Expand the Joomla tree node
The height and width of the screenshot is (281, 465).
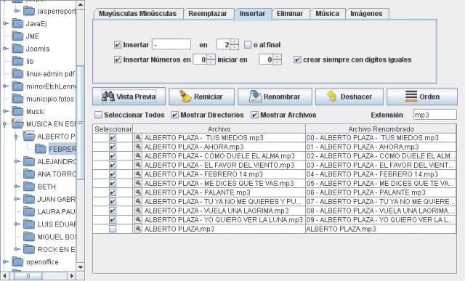pos(5,49)
